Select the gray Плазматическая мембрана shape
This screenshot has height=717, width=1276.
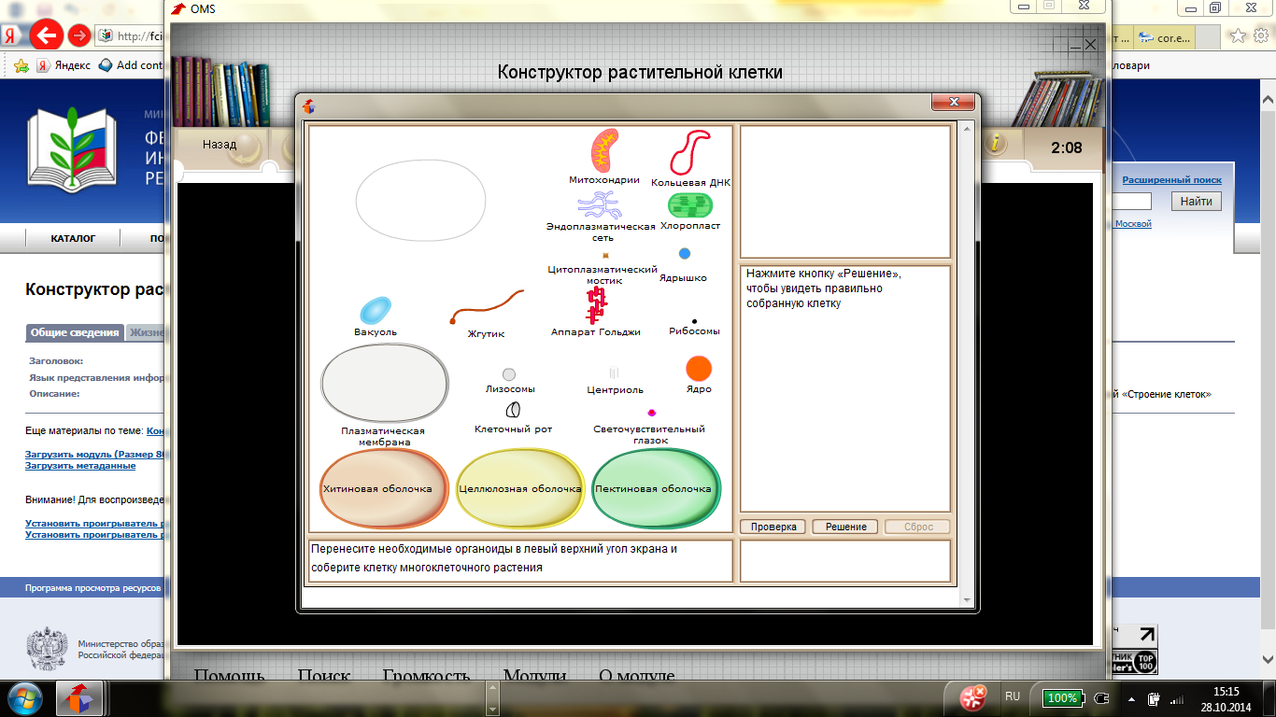tap(385, 383)
